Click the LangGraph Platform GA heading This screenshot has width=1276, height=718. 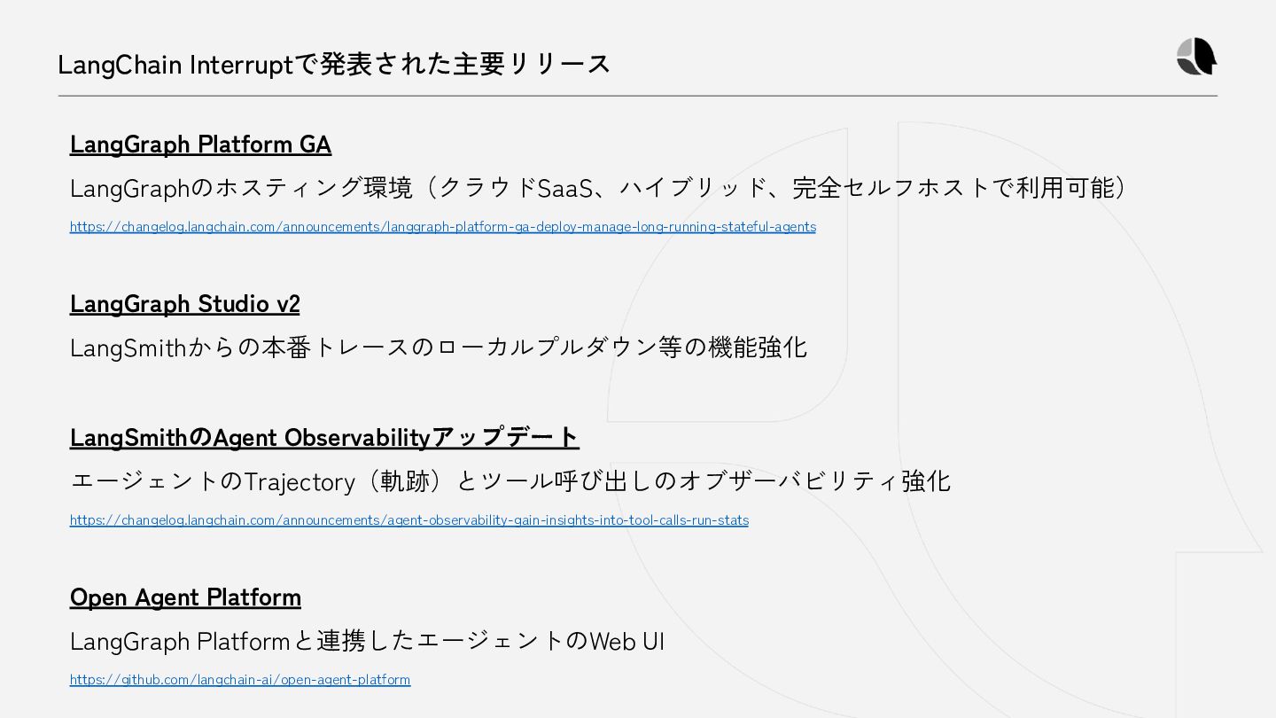(200, 144)
